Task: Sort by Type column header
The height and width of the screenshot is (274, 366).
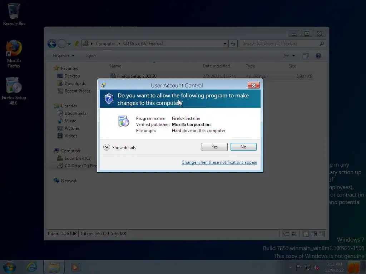Action: pos(250,66)
